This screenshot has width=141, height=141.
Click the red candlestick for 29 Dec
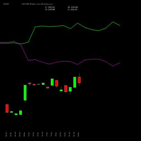[79, 80]
